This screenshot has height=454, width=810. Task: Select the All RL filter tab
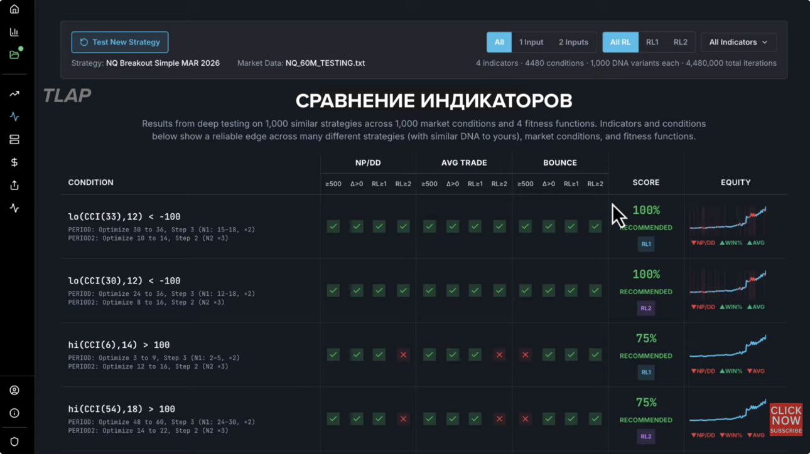coord(620,42)
